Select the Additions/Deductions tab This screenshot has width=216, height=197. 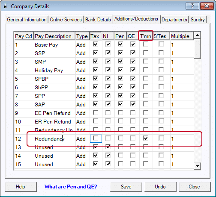coord(136,19)
